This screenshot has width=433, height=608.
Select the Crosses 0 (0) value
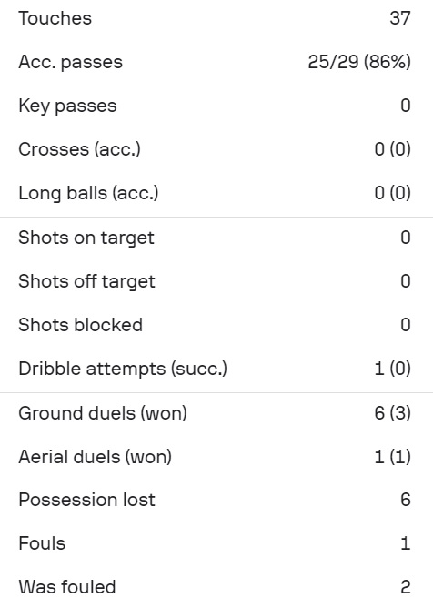[392, 149]
